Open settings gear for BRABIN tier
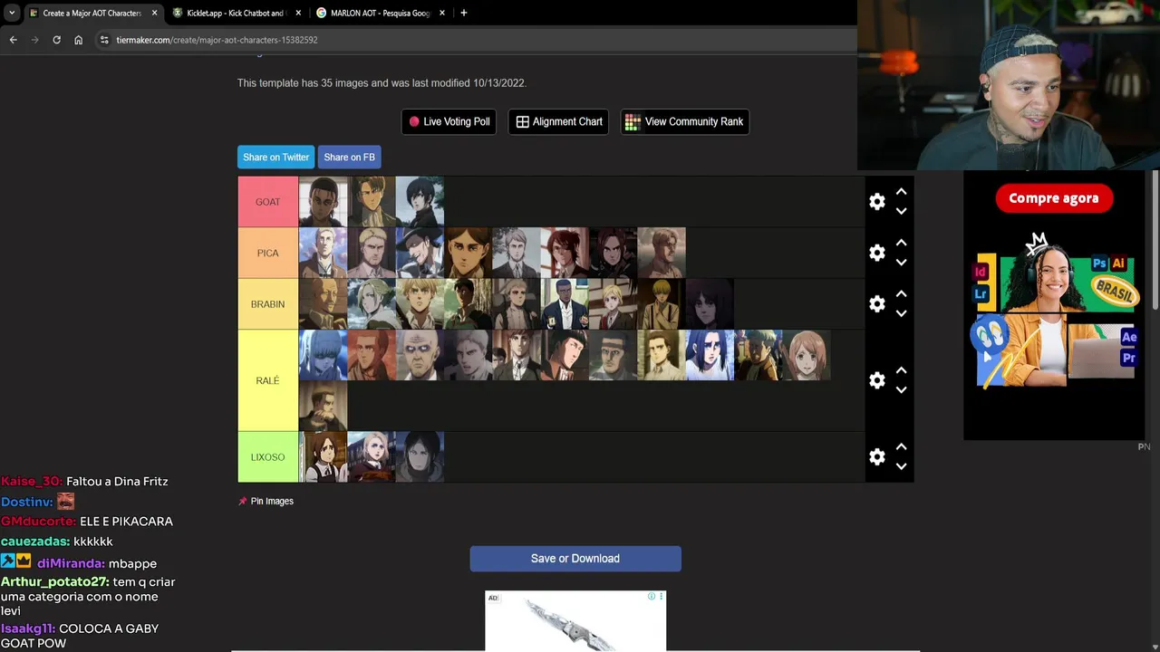This screenshot has width=1160, height=652. [876, 303]
